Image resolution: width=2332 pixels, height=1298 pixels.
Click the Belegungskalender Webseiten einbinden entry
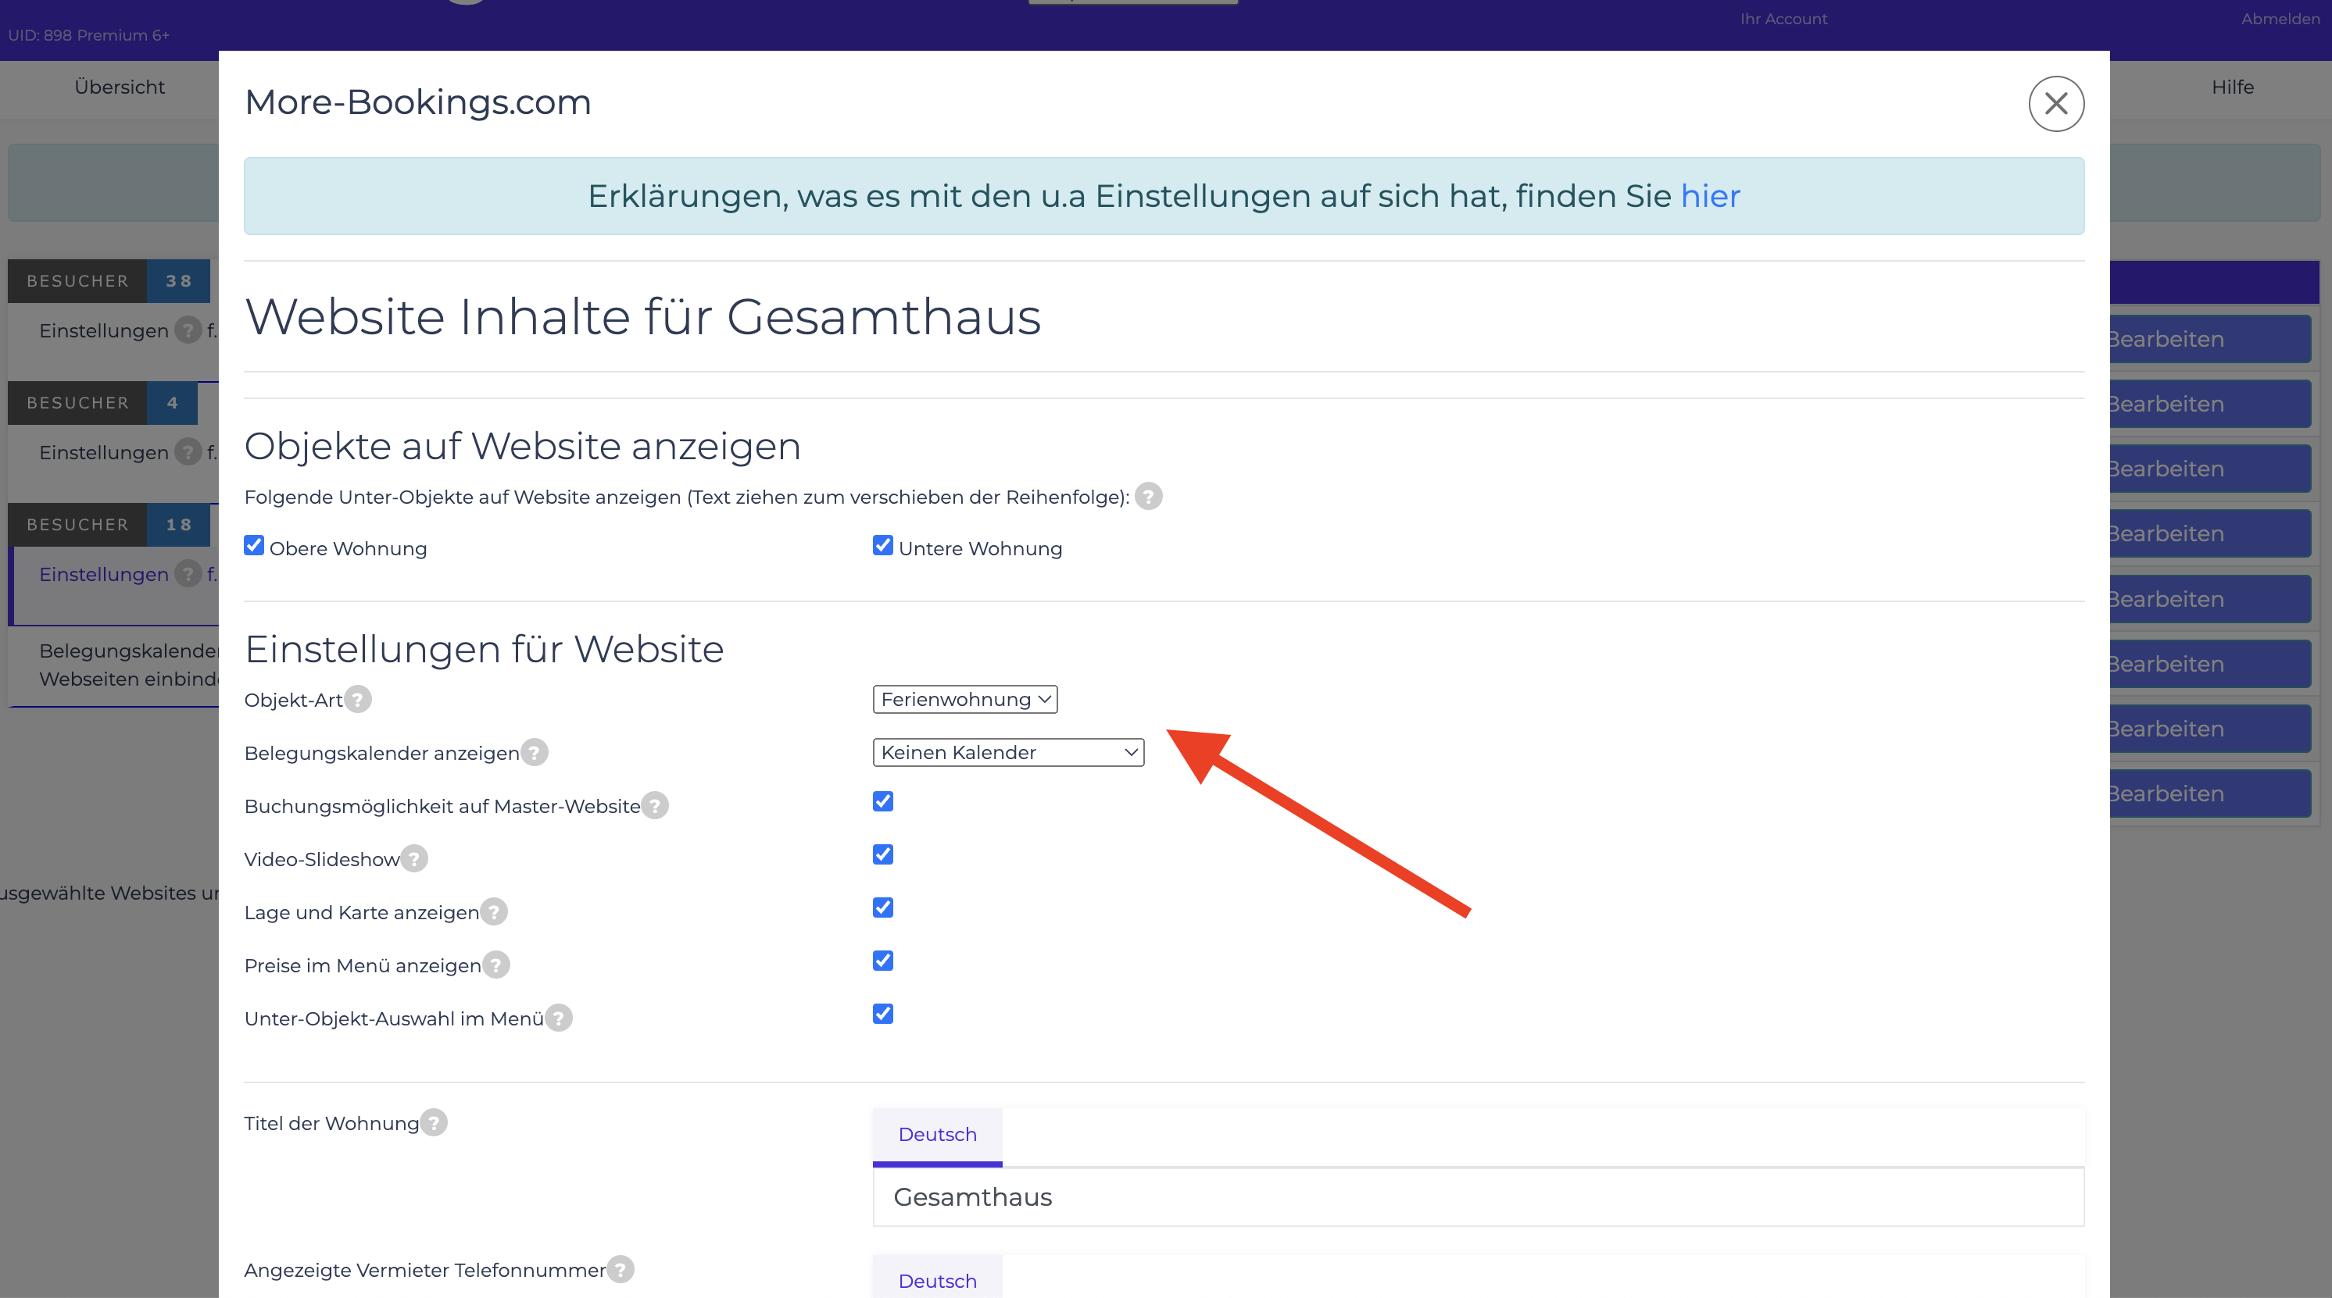pyautogui.click(x=128, y=665)
